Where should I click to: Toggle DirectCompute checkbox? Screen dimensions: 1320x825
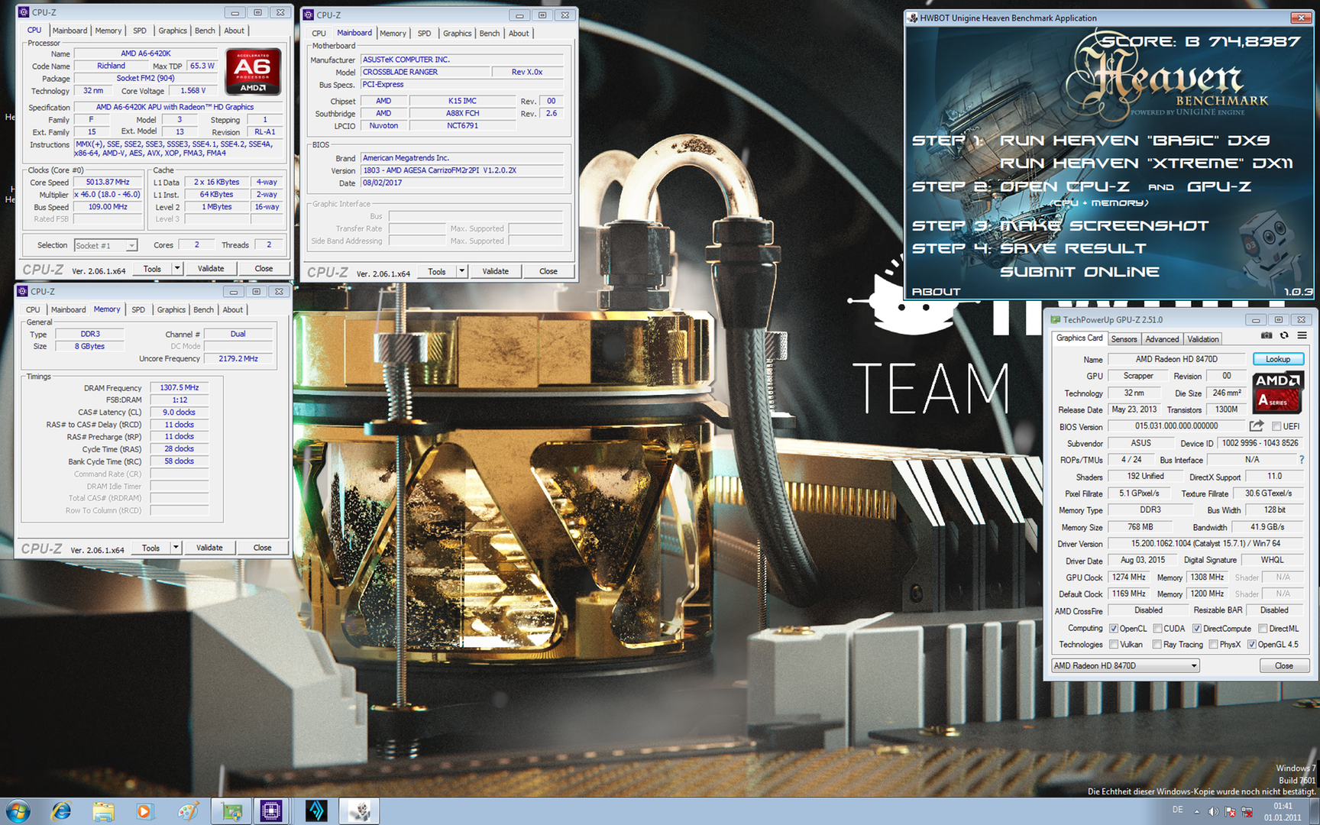[1197, 629]
